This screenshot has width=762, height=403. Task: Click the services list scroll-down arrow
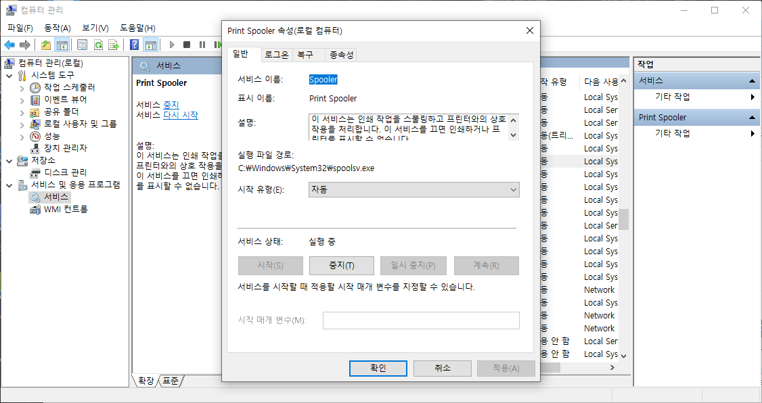[624, 356]
